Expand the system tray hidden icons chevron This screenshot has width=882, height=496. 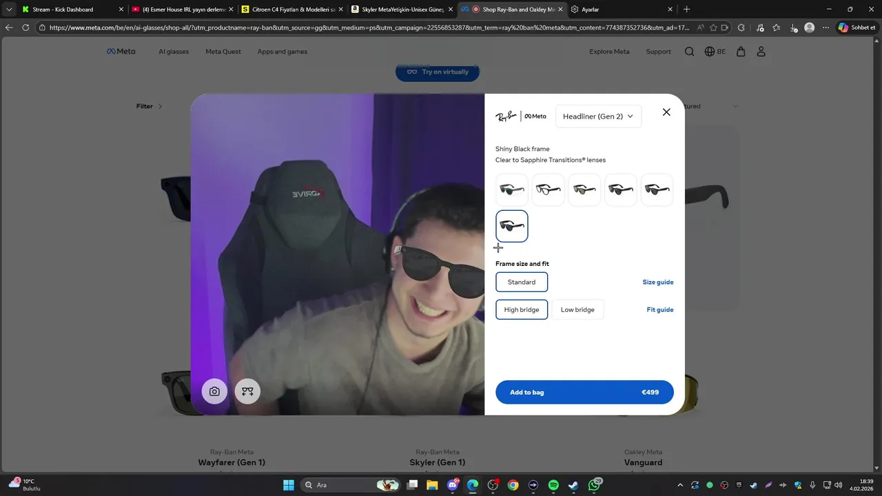680,485
